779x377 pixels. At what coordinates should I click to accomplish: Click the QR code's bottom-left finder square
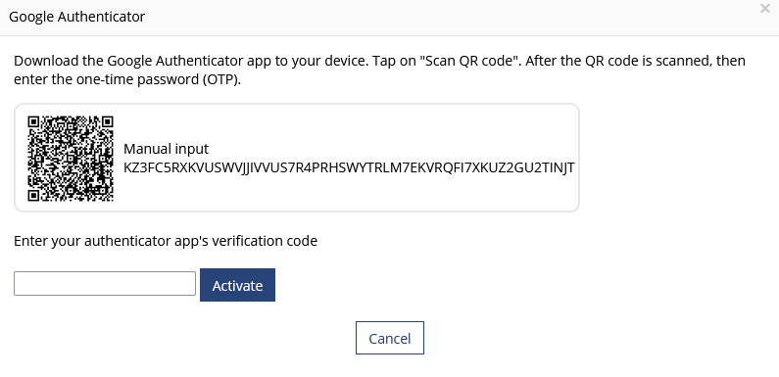33,196
